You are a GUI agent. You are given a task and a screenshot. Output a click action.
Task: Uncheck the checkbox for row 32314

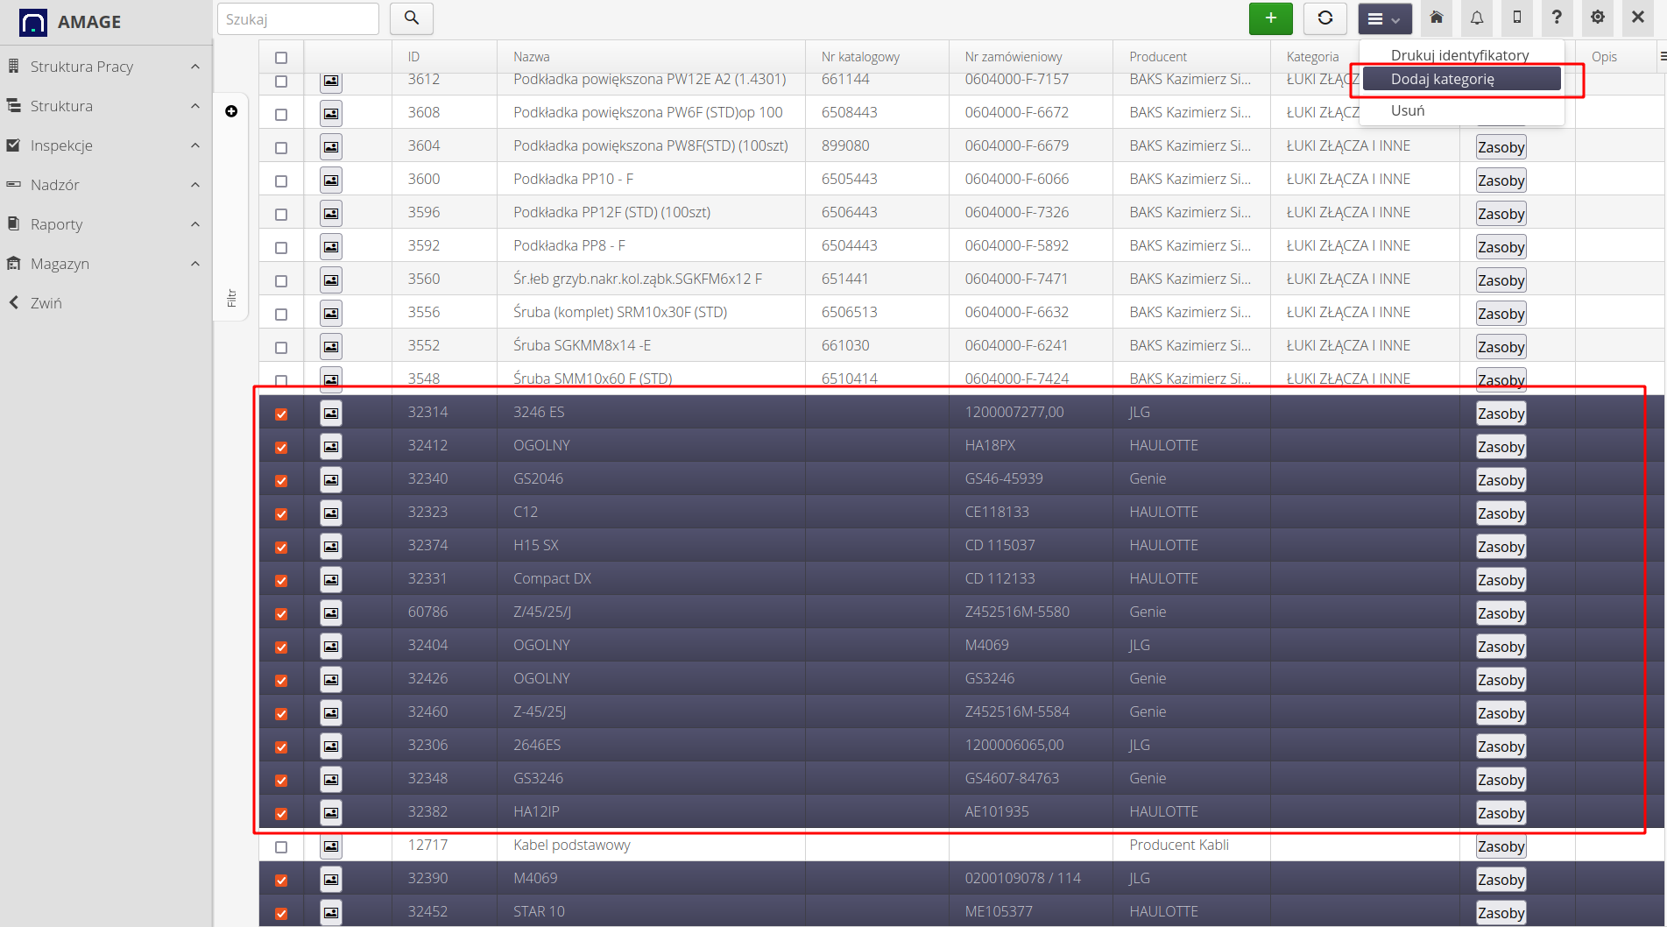point(281,414)
